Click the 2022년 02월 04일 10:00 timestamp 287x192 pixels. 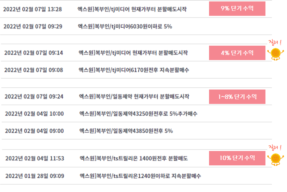point(34,114)
